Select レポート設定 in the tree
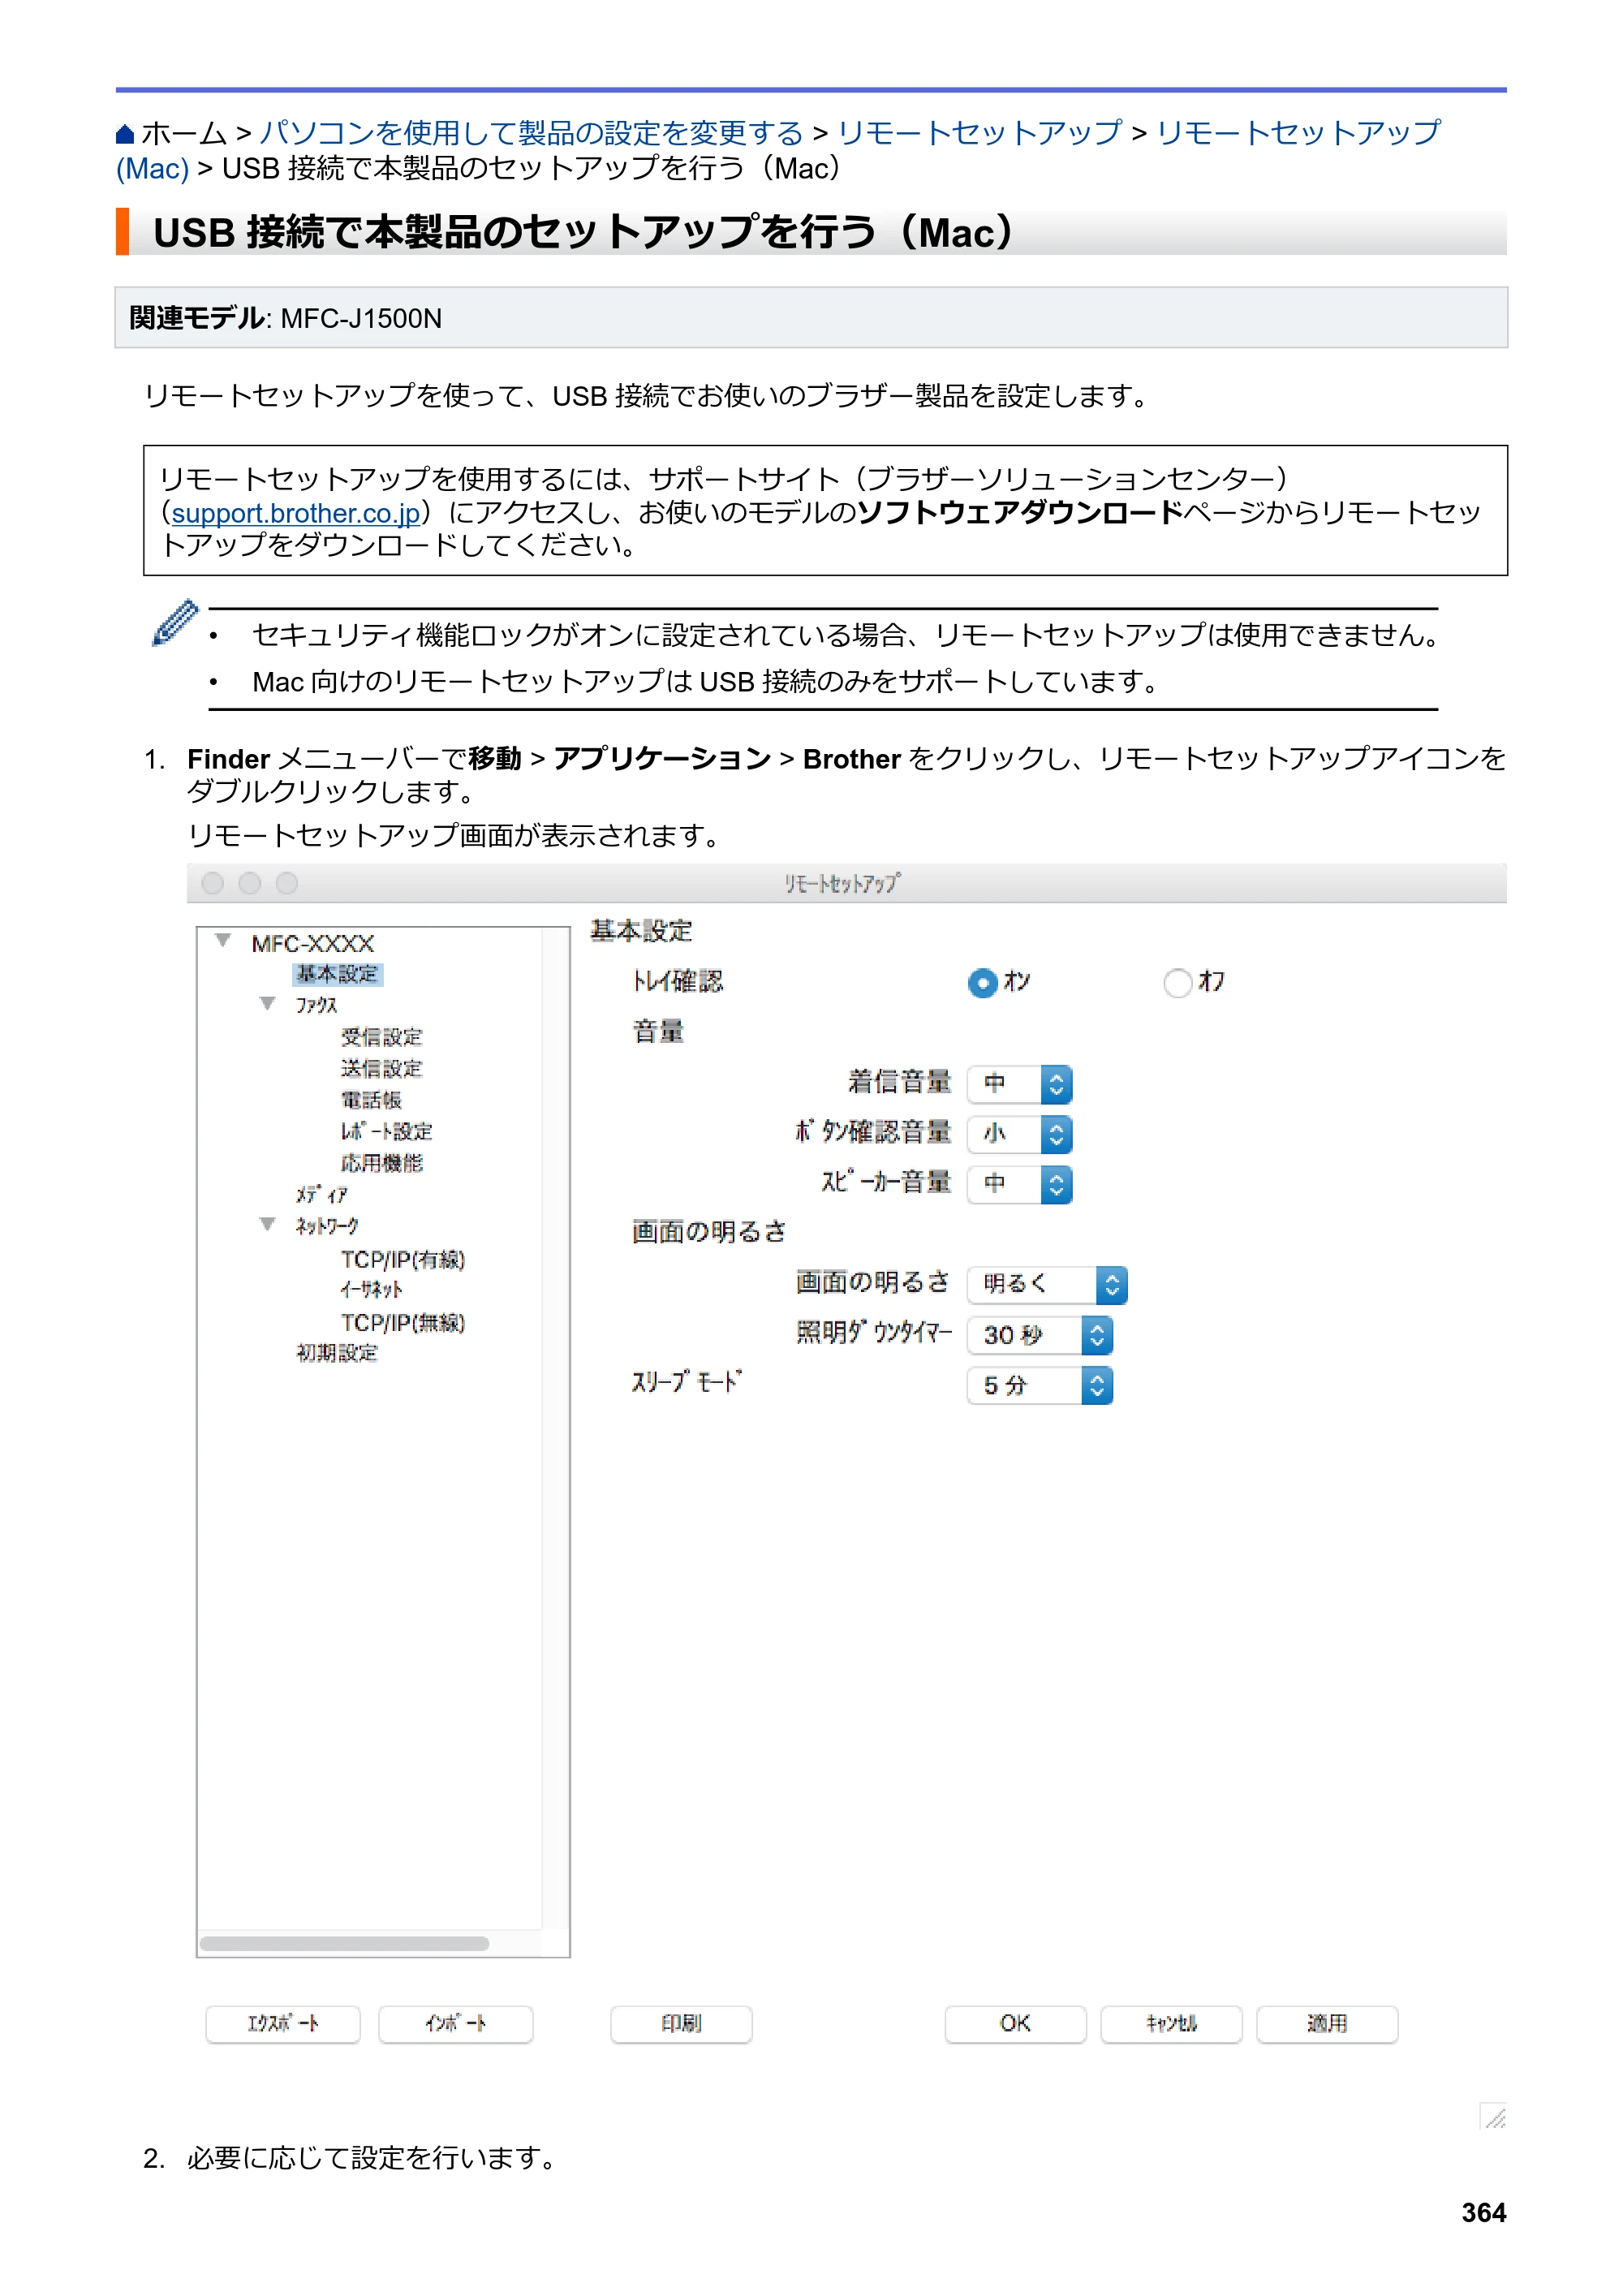Screen dimensions: 1623x2296 (x=386, y=1132)
